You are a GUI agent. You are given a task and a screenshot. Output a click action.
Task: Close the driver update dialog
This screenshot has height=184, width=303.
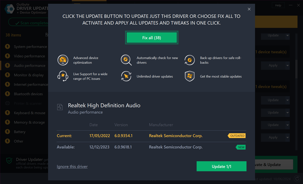click(x=249, y=9)
